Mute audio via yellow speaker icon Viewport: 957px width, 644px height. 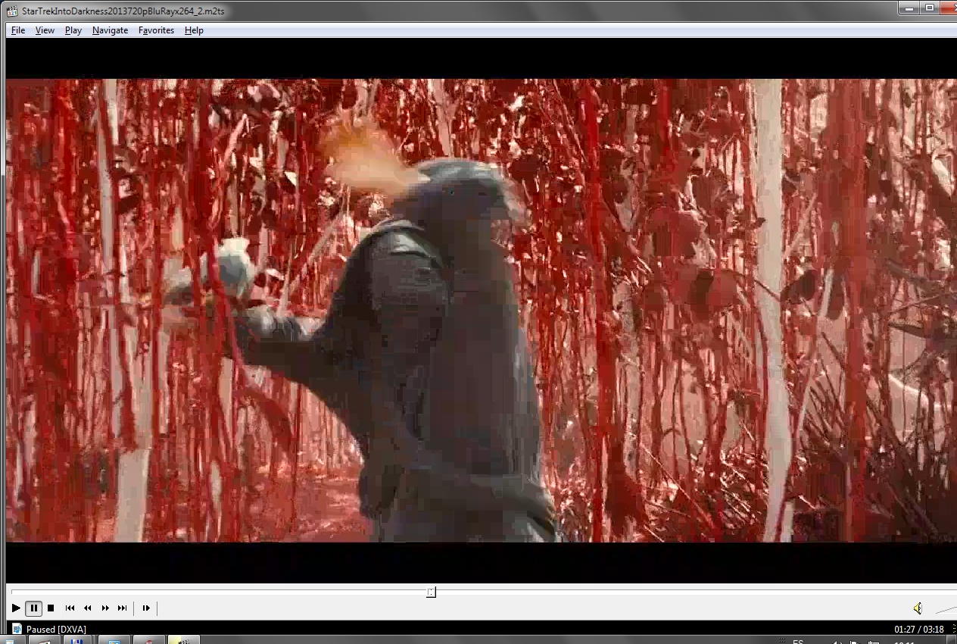pyautogui.click(x=918, y=608)
